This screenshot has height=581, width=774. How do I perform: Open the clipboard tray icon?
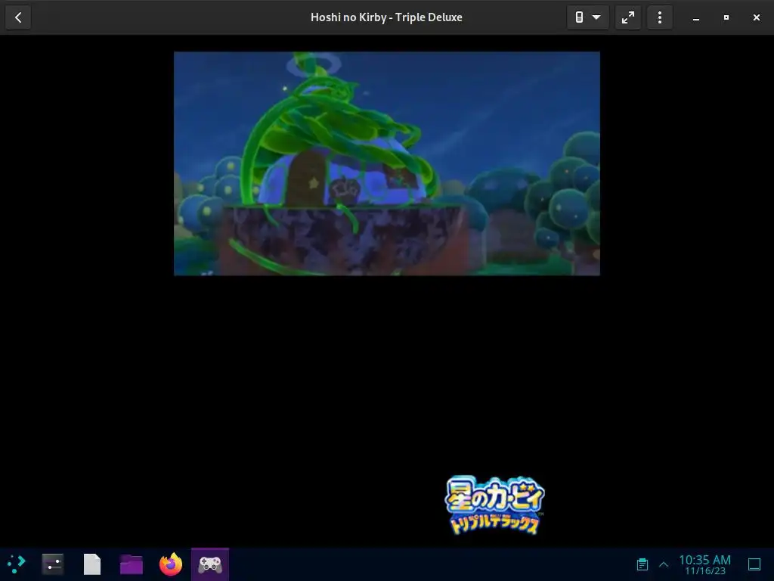642,564
